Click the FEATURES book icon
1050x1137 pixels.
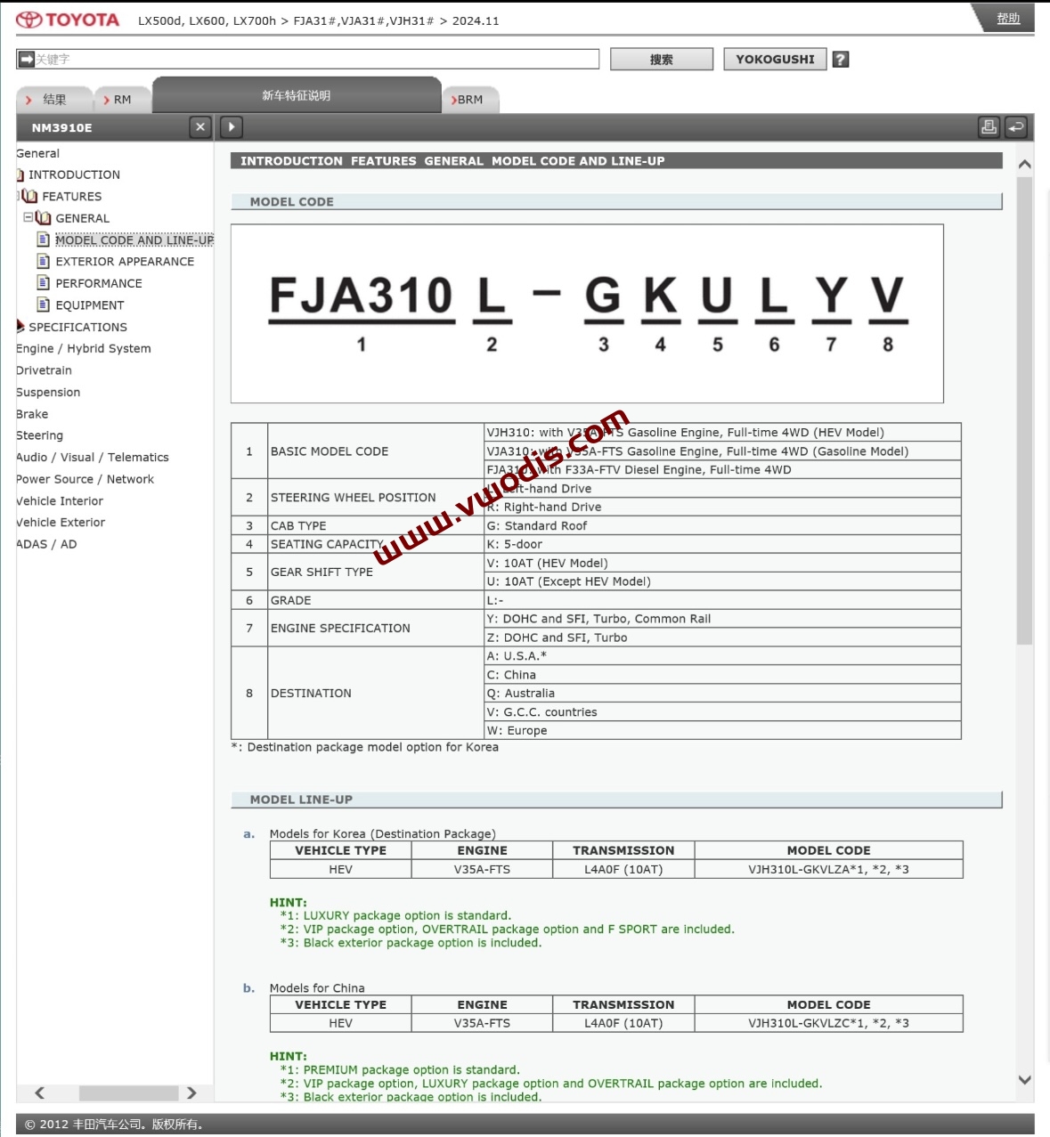click(30, 196)
